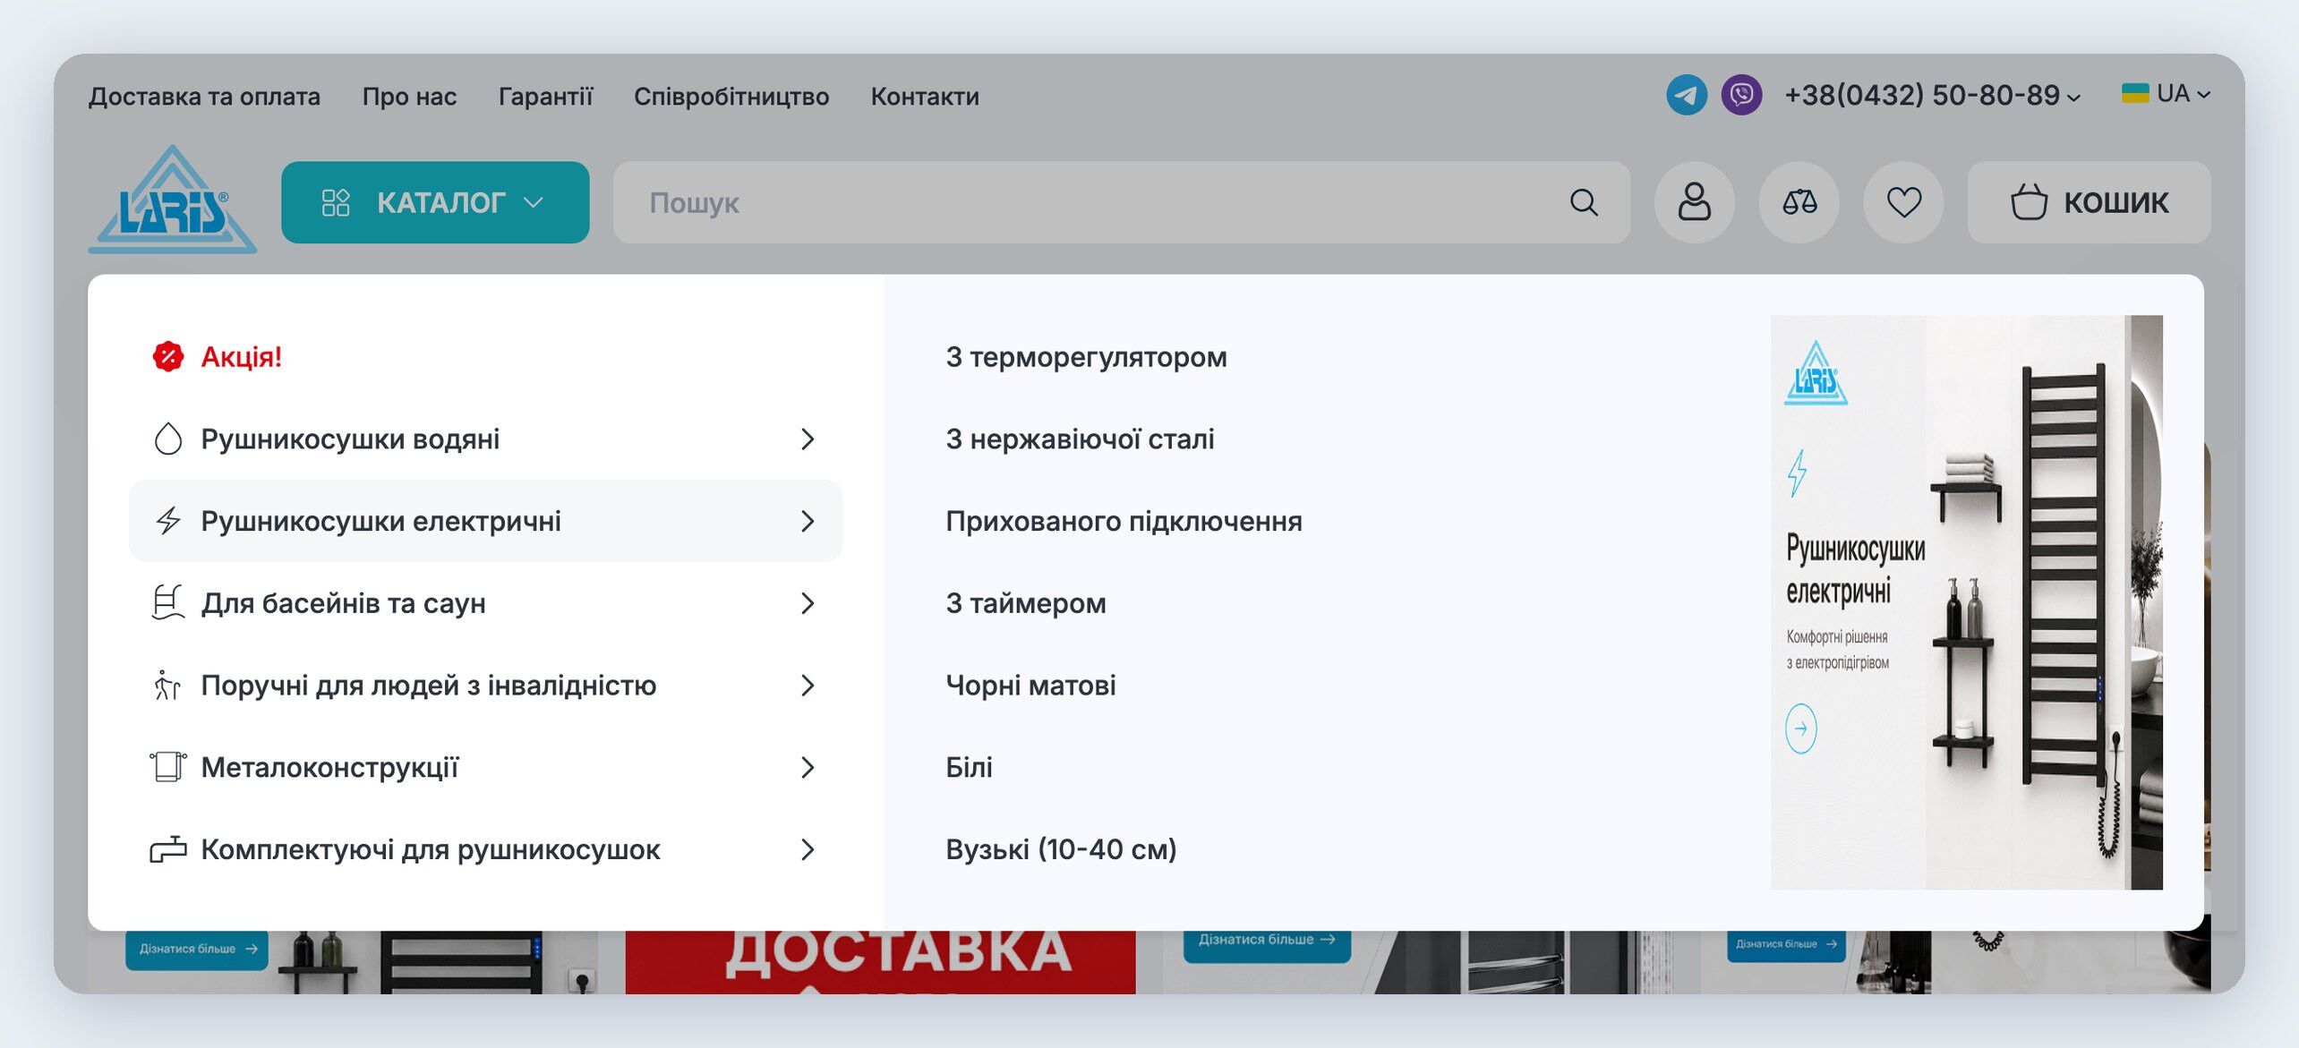
Task: Open the user account icon
Action: (1694, 202)
